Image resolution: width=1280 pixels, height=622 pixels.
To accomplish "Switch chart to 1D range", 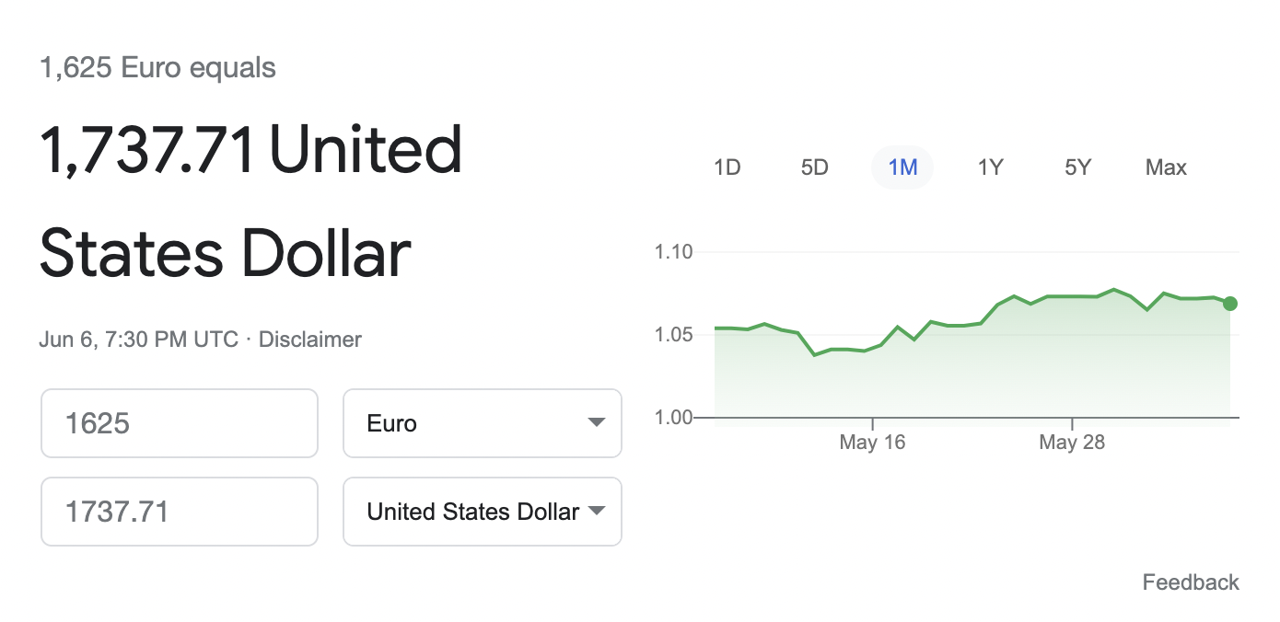I will pyautogui.click(x=727, y=167).
